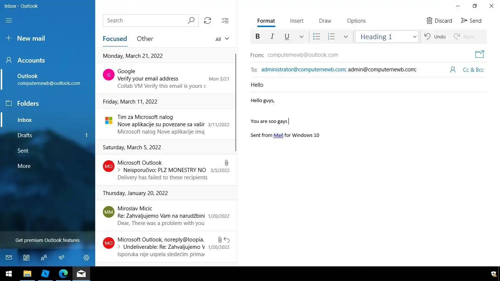Click the message list scrollbar
The height and width of the screenshot is (281, 500).
point(236,102)
